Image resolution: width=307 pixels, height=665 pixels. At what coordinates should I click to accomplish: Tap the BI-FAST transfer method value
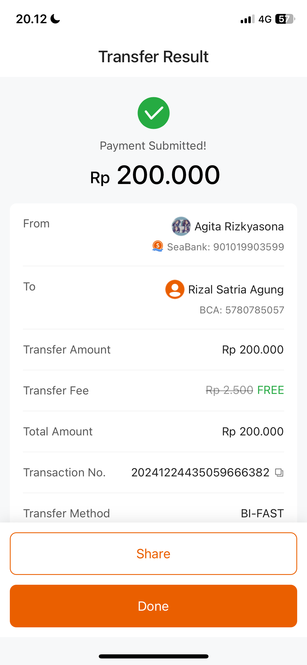click(262, 513)
